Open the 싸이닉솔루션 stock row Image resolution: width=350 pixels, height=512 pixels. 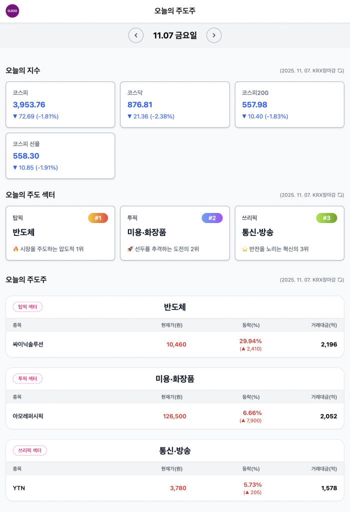click(x=175, y=344)
